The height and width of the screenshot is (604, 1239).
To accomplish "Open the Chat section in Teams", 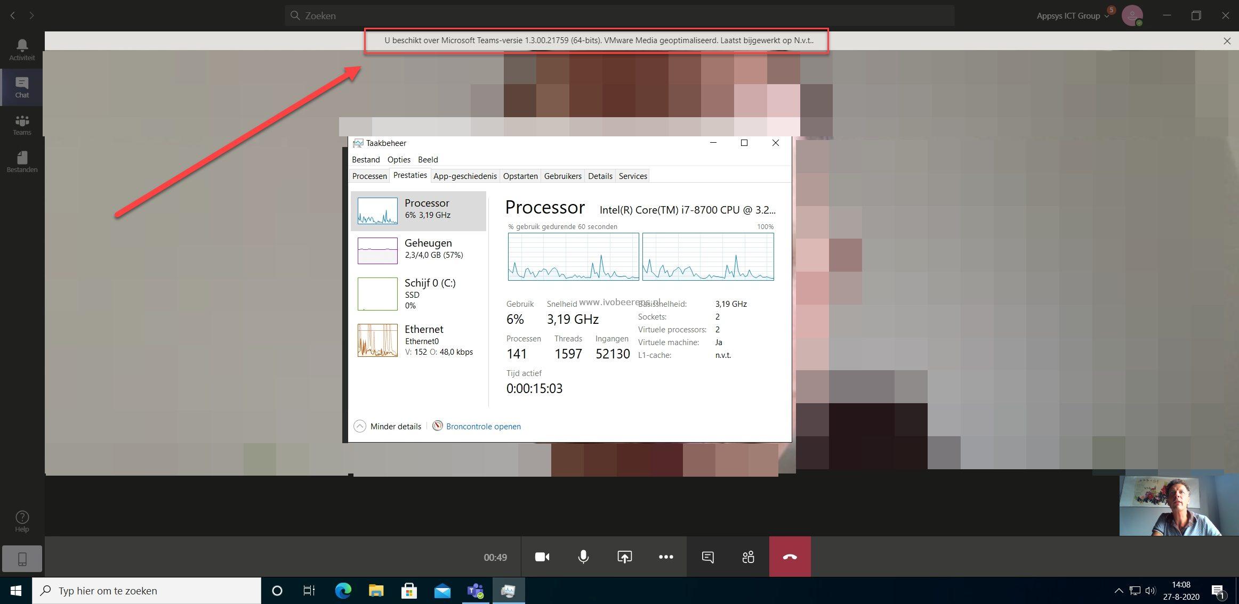I will [x=22, y=87].
